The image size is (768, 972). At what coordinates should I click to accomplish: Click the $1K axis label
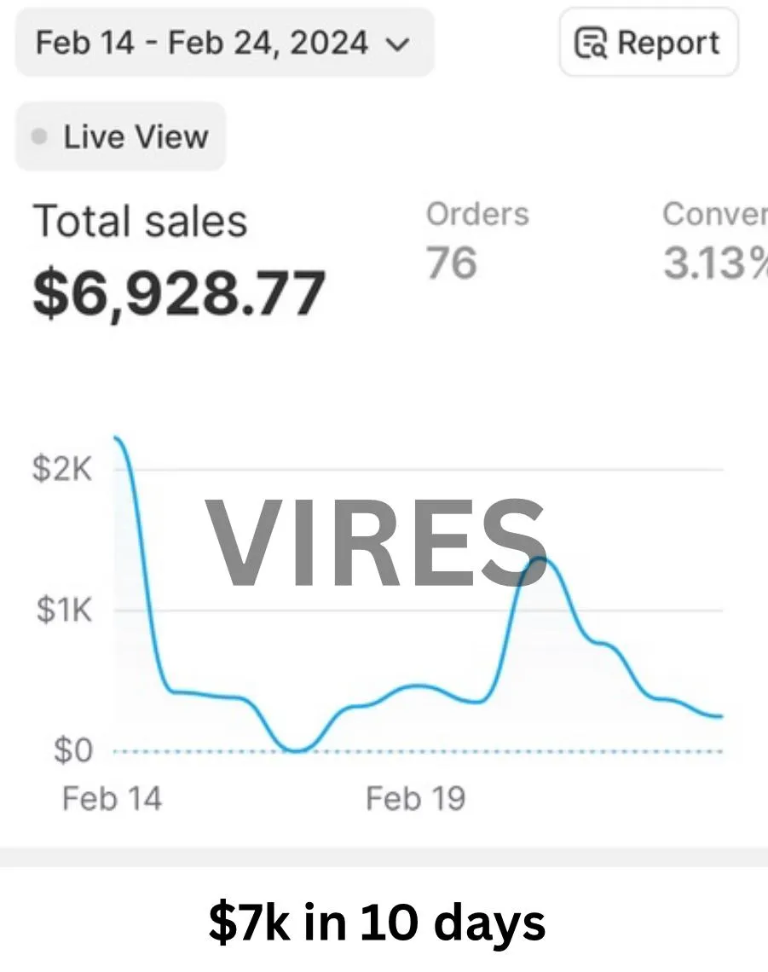pyautogui.click(x=65, y=610)
